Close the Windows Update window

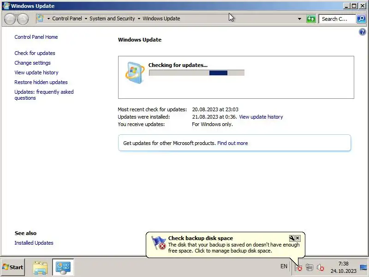click(x=362, y=6)
